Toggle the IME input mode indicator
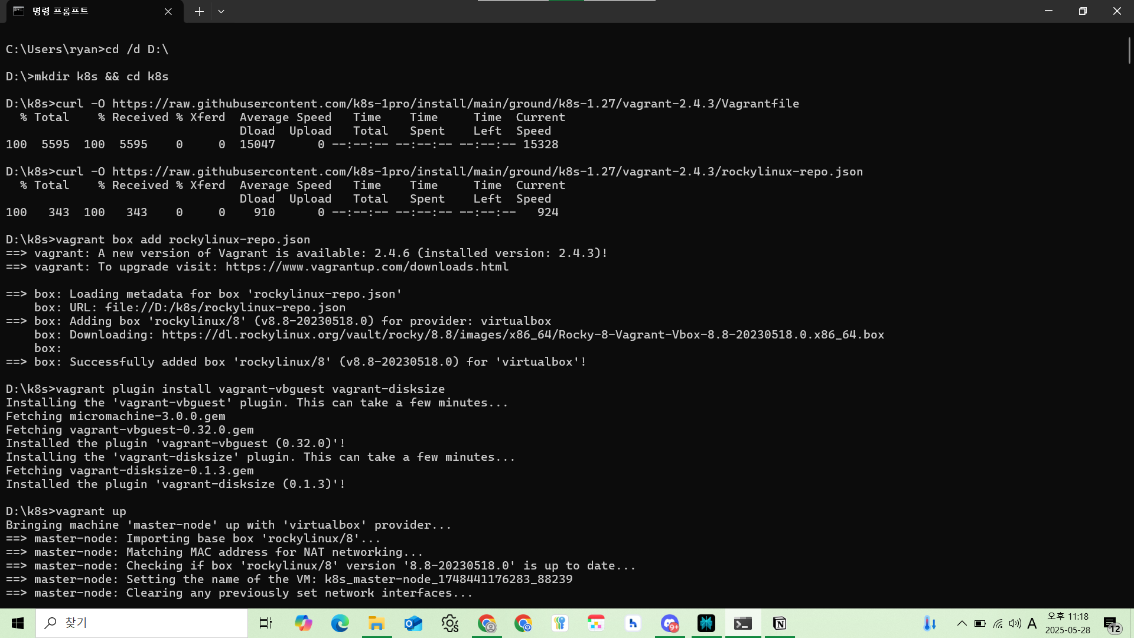Image resolution: width=1134 pixels, height=638 pixels. point(1032,623)
